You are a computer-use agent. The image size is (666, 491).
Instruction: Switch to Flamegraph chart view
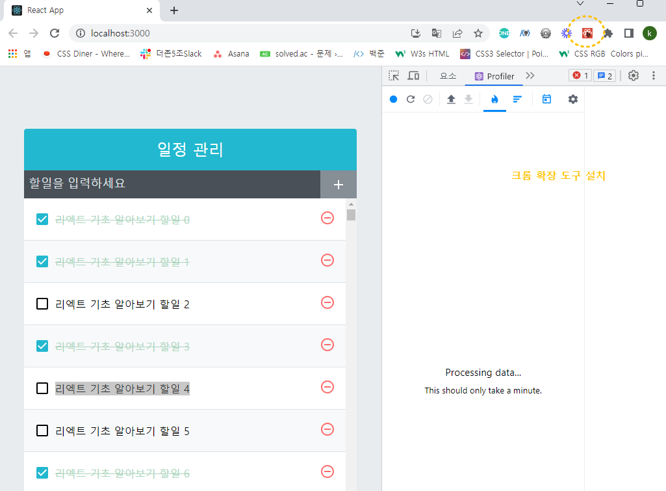[494, 99]
